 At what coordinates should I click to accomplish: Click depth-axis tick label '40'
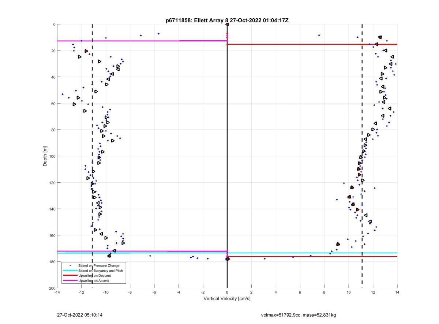click(53, 77)
